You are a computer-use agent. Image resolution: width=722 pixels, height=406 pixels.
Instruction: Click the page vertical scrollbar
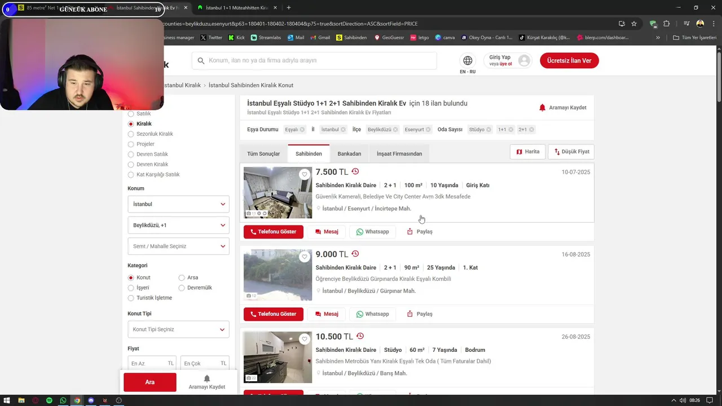pos(719,77)
